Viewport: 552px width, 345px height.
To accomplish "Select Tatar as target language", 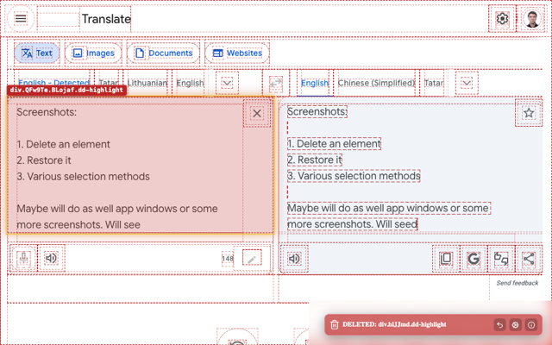I will 434,83.
